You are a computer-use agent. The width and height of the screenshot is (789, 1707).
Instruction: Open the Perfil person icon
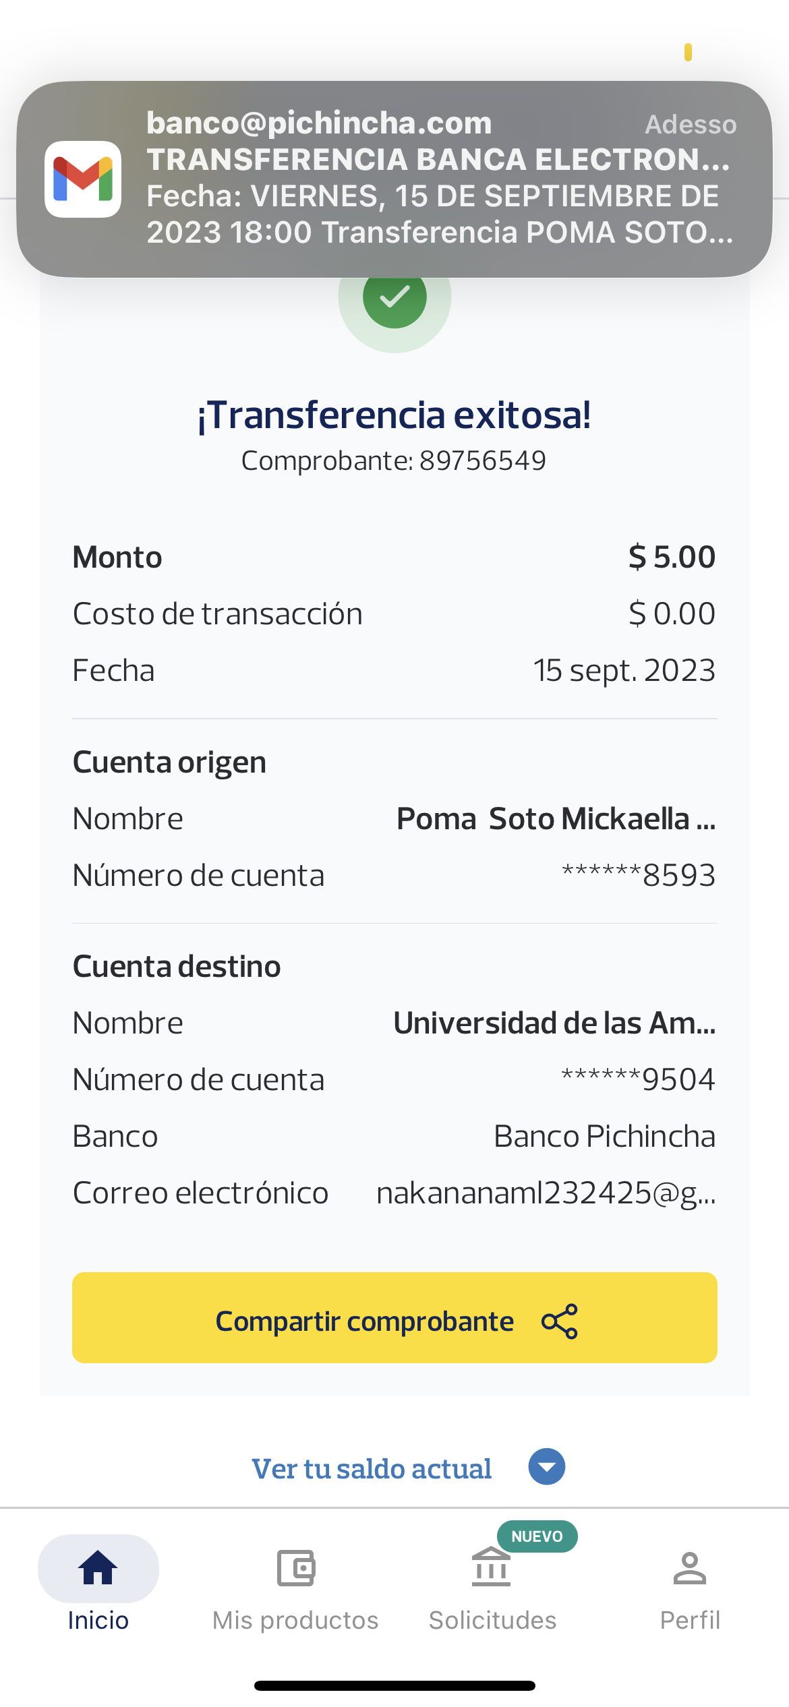[689, 1568]
